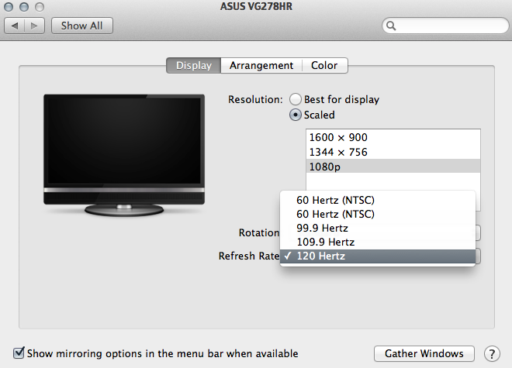Screen dimensions: 512x368
Task: Show All preferences
Action: (x=82, y=26)
